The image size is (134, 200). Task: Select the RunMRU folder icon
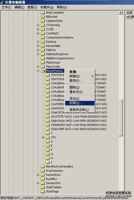click(43, 179)
